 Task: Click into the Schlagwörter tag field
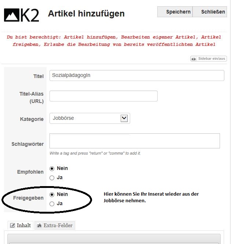[x=135, y=141]
